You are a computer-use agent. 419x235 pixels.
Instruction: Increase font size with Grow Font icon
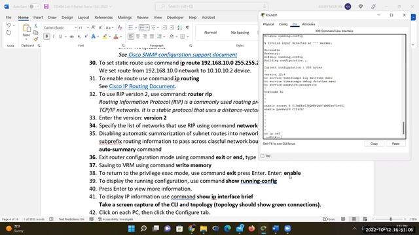(93, 27)
